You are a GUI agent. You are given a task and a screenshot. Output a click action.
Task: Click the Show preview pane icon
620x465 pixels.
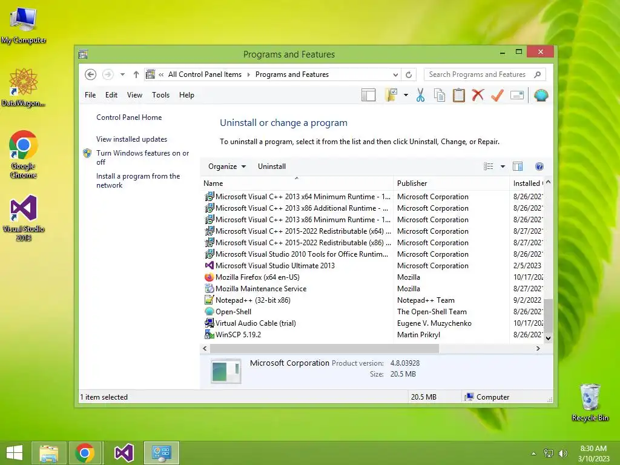518,167
